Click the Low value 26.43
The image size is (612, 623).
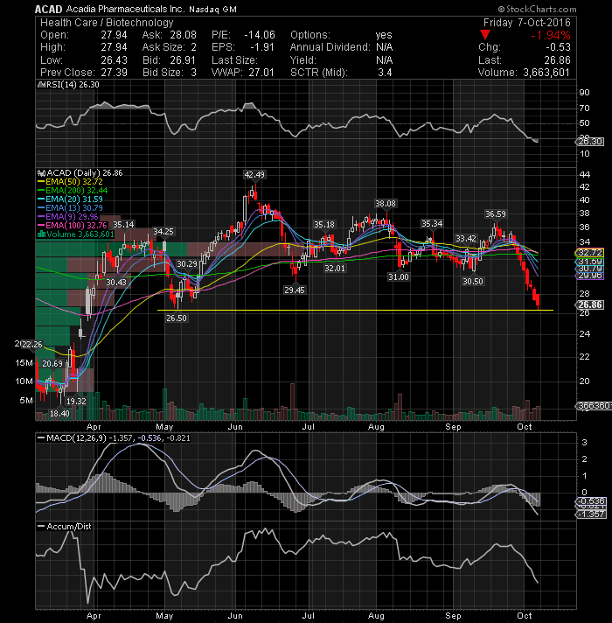[x=114, y=60]
